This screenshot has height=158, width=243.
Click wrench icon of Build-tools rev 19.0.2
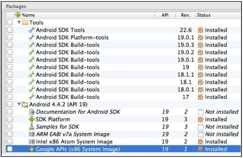click(32, 52)
